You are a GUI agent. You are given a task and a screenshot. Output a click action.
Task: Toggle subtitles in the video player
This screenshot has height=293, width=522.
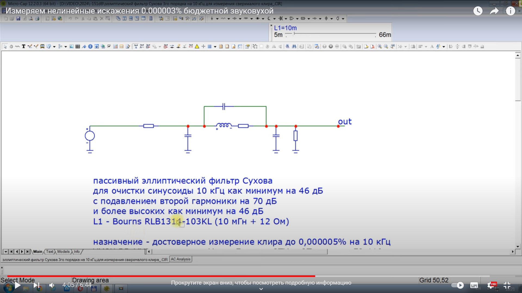(x=474, y=285)
